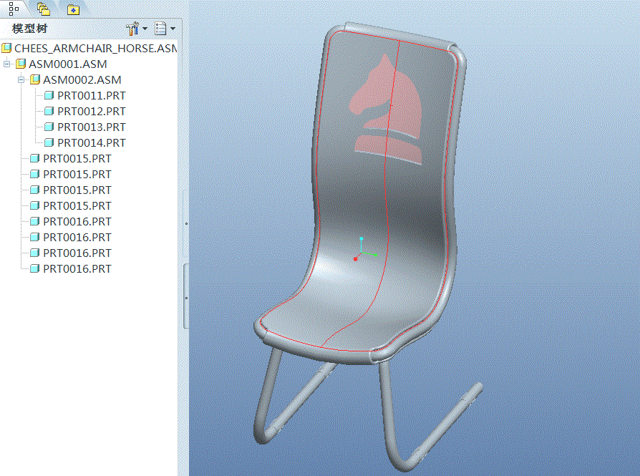Viewport: 640px width, 476px height.
Task: Select the PRT0013.PRT part name
Action: pos(92,127)
